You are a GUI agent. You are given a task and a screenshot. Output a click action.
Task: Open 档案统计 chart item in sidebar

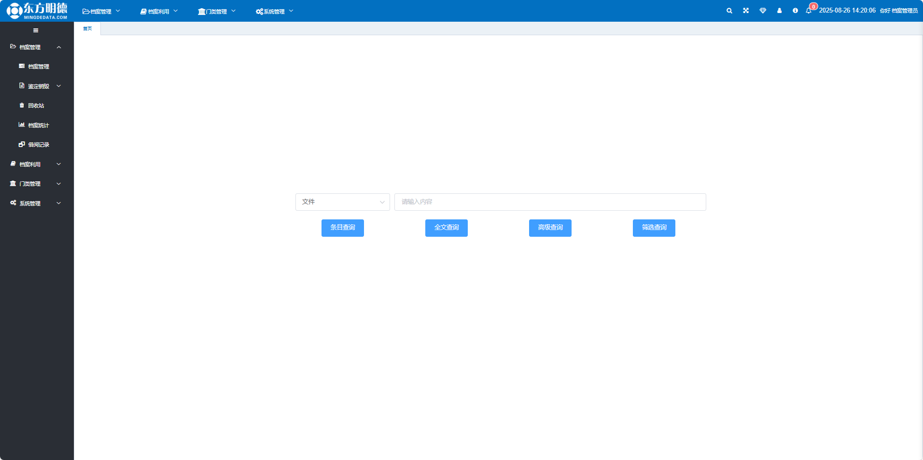click(x=38, y=125)
